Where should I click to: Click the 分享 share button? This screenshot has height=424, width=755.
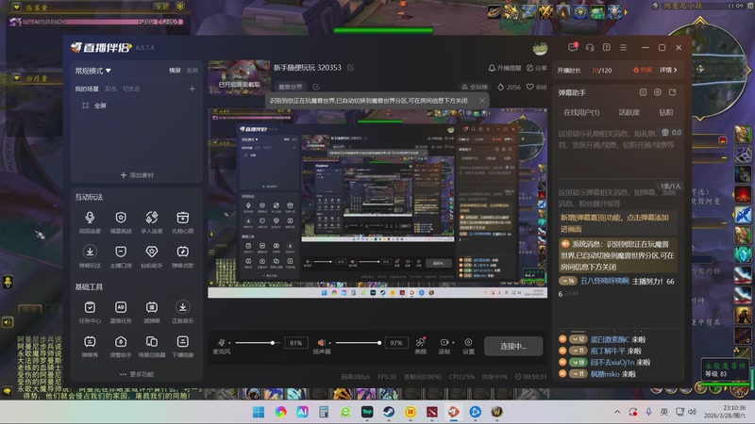click(536, 68)
